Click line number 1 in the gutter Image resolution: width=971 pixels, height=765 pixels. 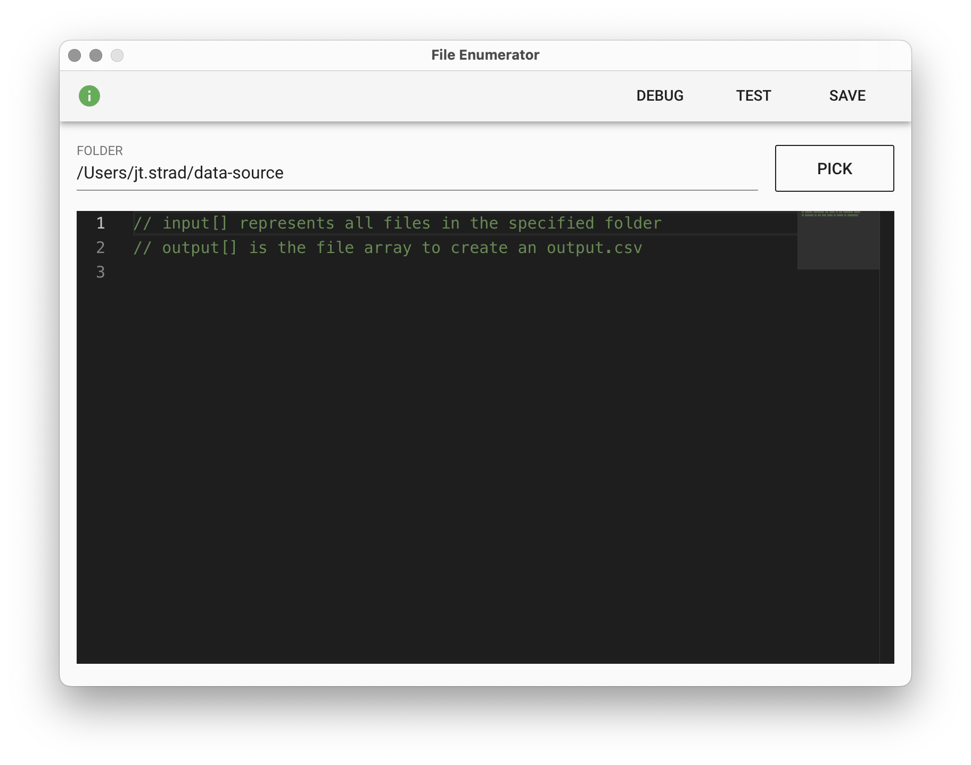[x=101, y=223]
